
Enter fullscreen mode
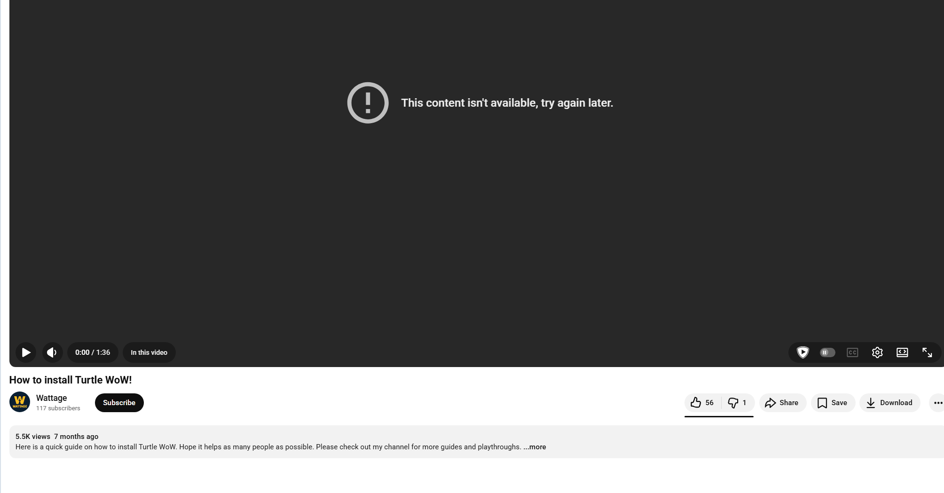tap(927, 352)
